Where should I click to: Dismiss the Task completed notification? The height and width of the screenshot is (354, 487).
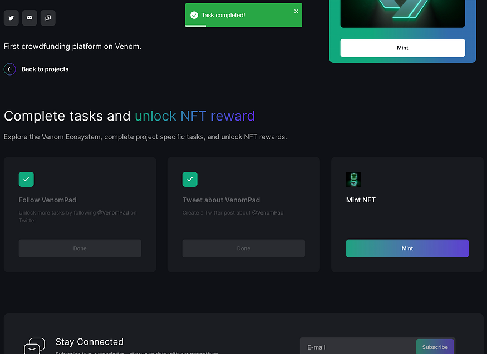pos(296,11)
